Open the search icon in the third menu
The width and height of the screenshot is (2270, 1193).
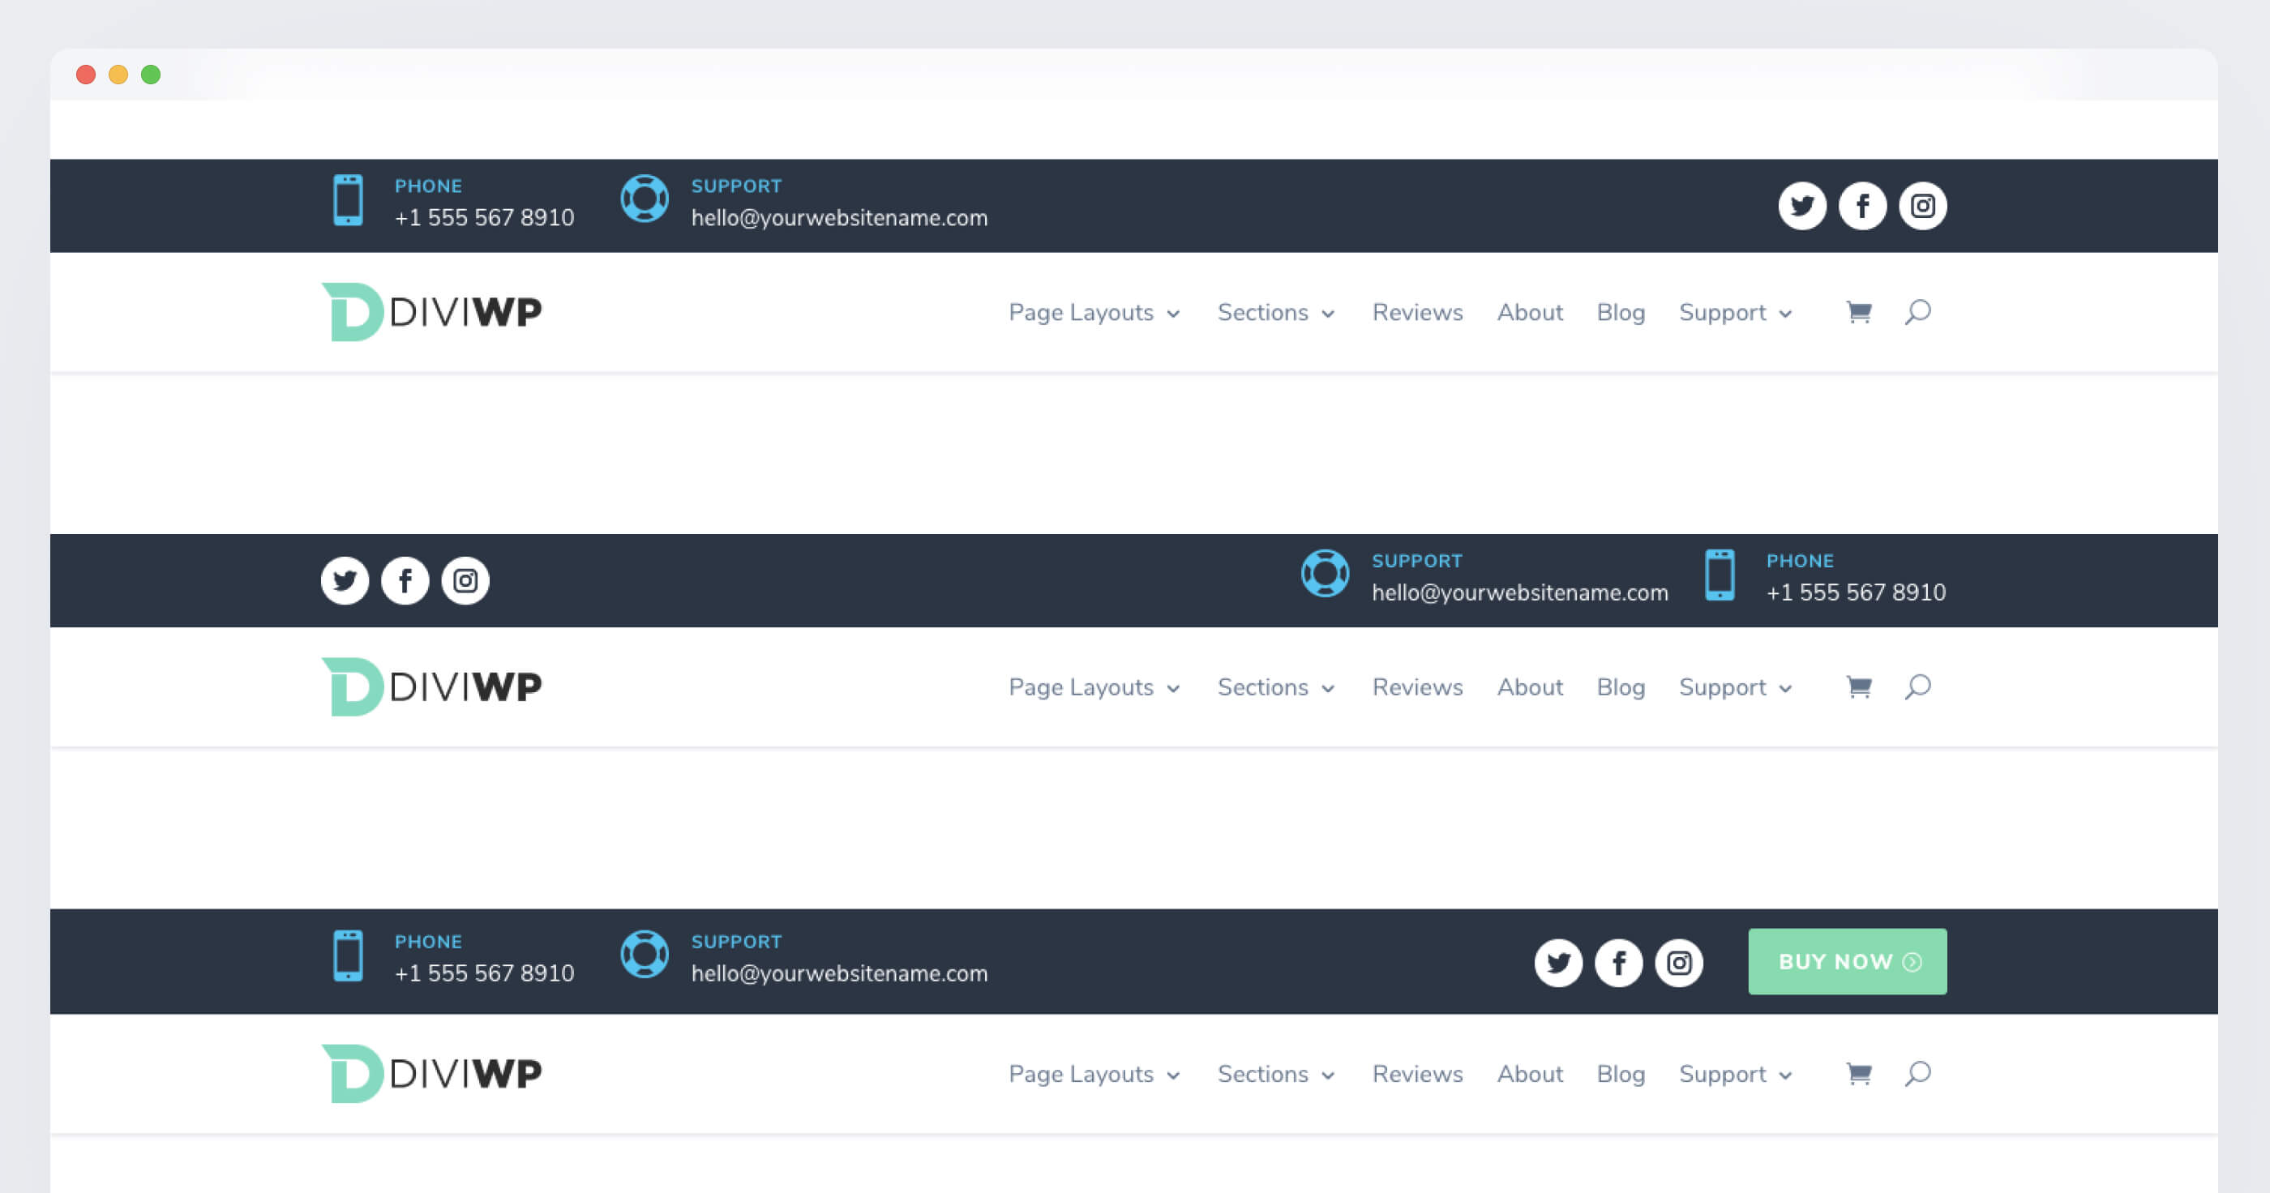[1917, 1073]
